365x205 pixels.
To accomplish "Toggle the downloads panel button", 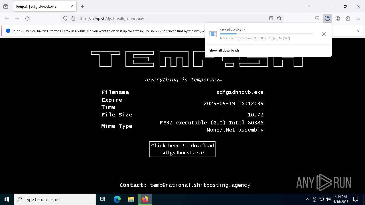I will pyautogui.click(x=327, y=19).
